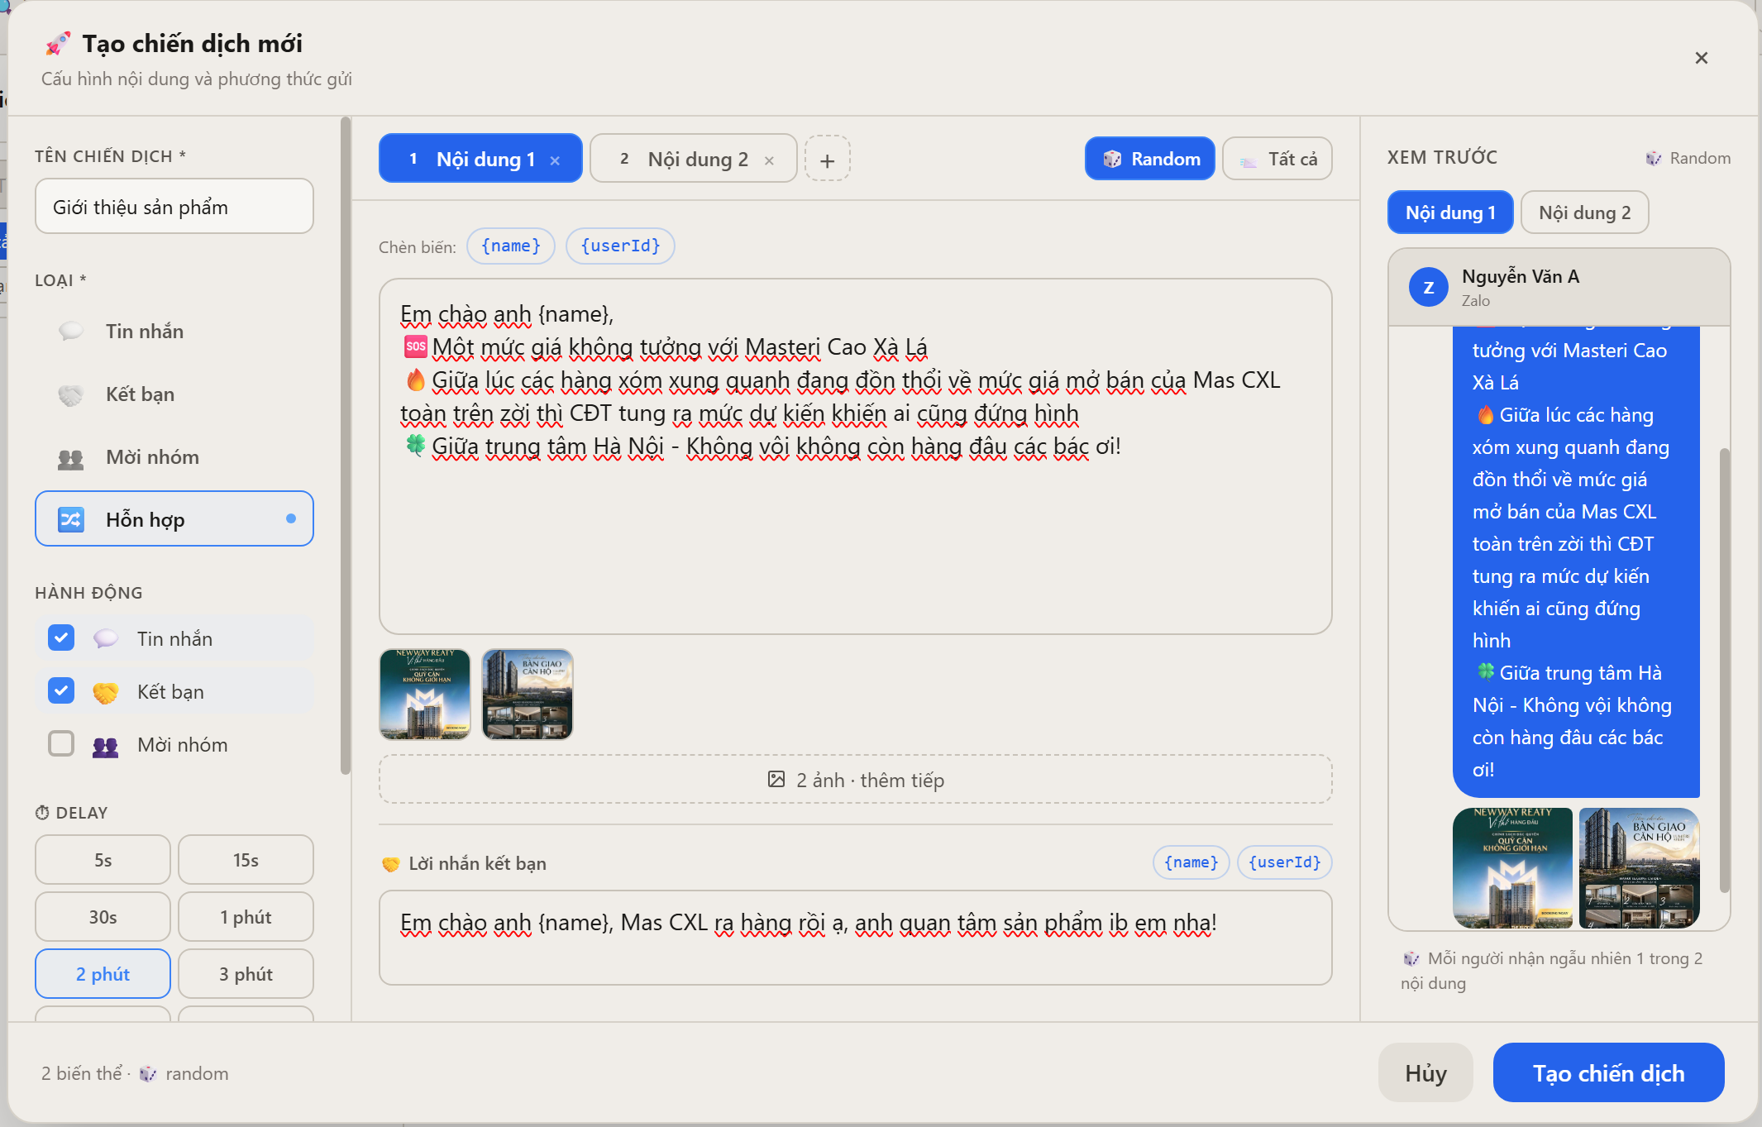Select the Mời nhóm campaign type

[x=174, y=457]
